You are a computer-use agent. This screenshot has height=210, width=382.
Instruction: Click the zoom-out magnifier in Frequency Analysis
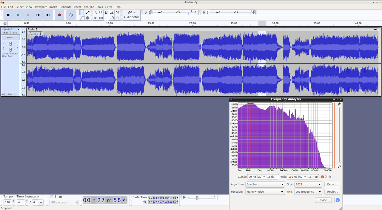[x=339, y=167]
